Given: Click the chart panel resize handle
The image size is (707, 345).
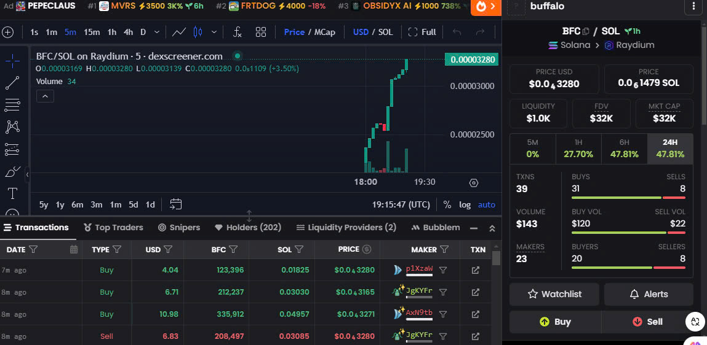Looking at the screenshot, I should (x=249, y=215).
